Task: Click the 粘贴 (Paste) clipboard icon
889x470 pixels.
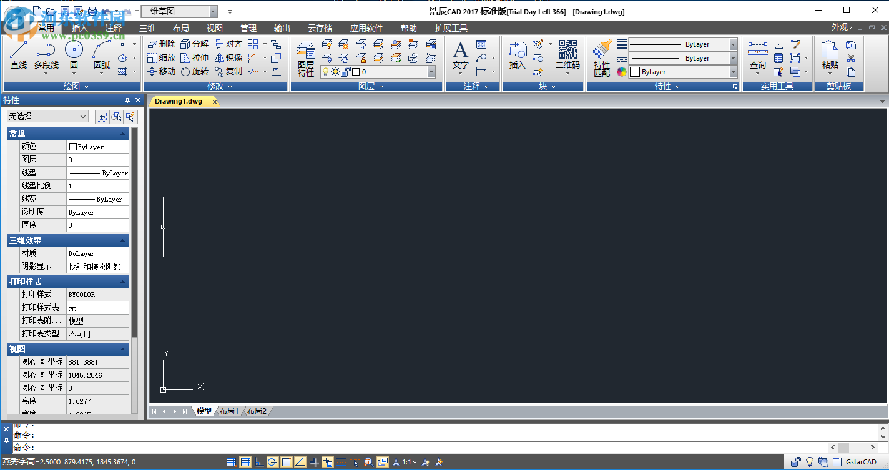Action: click(830, 56)
